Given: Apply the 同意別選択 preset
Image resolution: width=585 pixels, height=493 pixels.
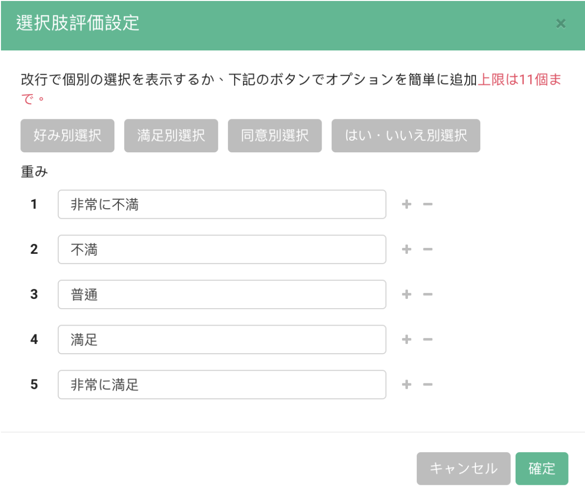Looking at the screenshot, I should [x=275, y=136].
